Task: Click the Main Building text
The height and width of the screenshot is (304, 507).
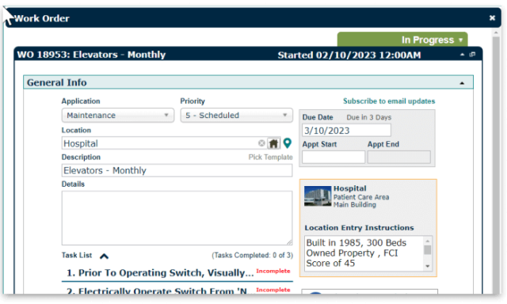Action: (x=355, y=205)
